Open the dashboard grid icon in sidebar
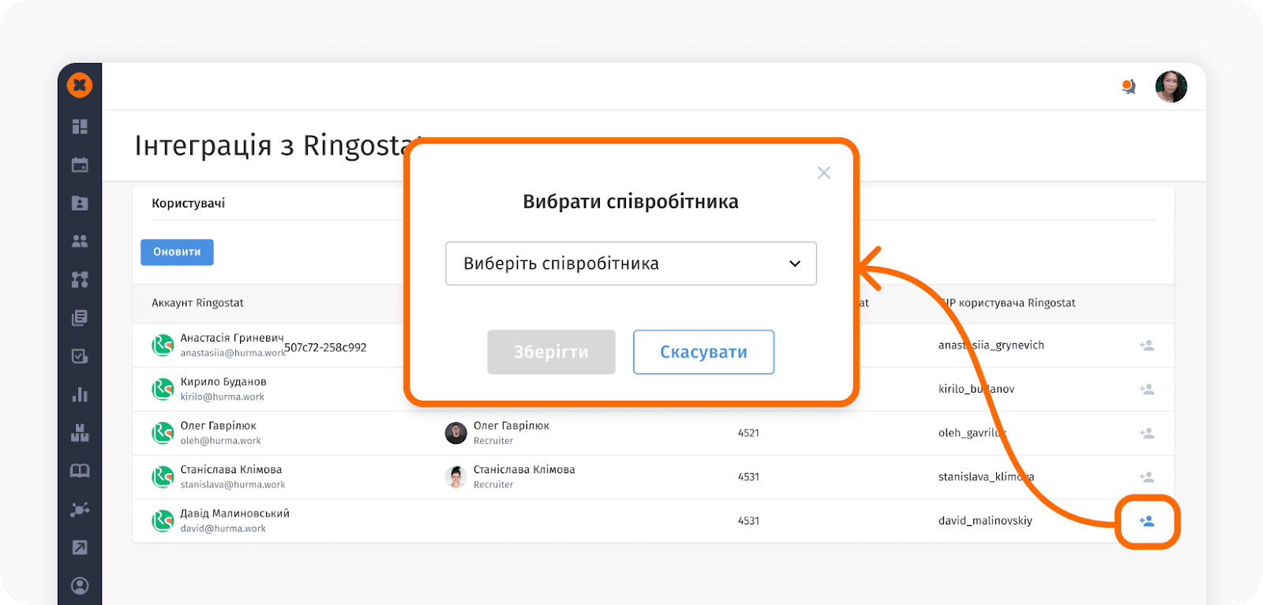The width and height of the screenshot is (1263, 605). (x=80, y=126)
